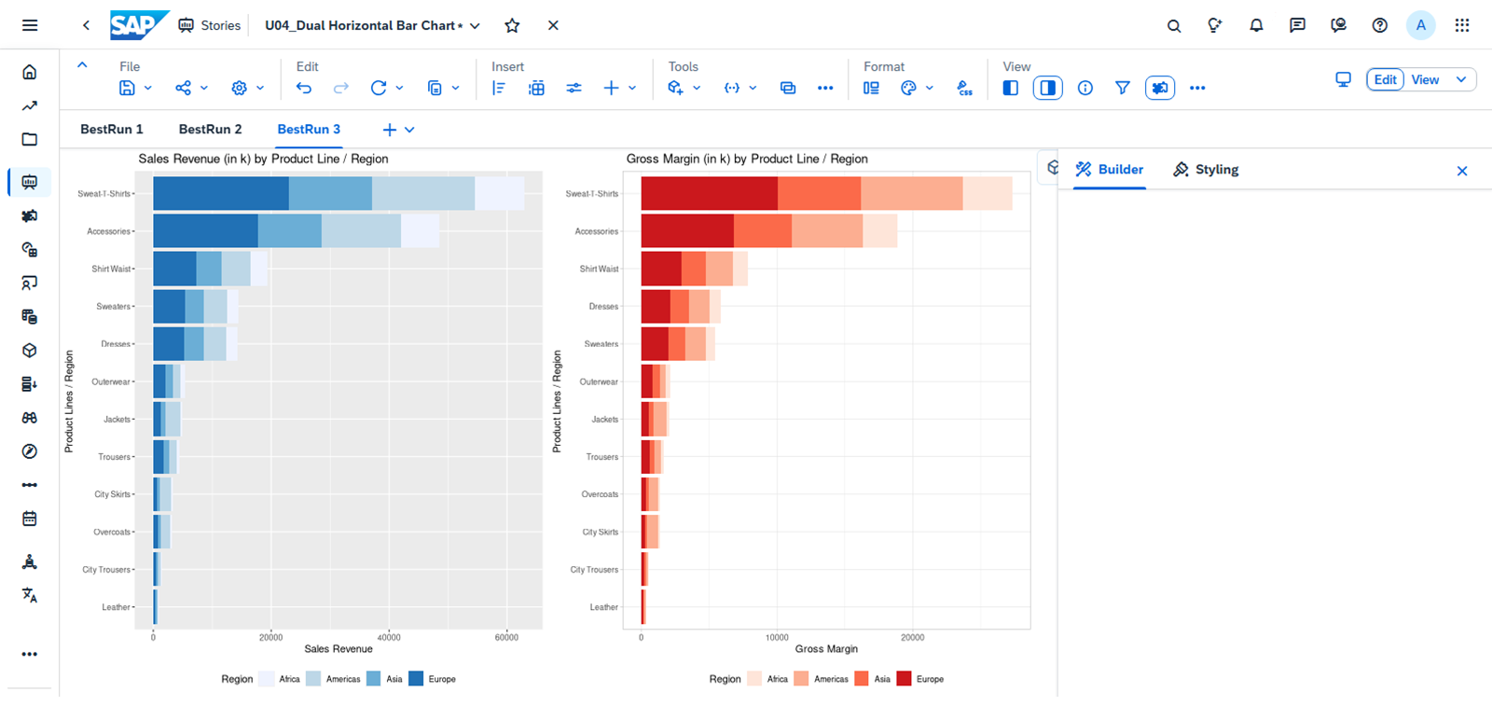Switch to Edit mode toggle
Screen dimensions: 1492x706
coord(1386,79)
